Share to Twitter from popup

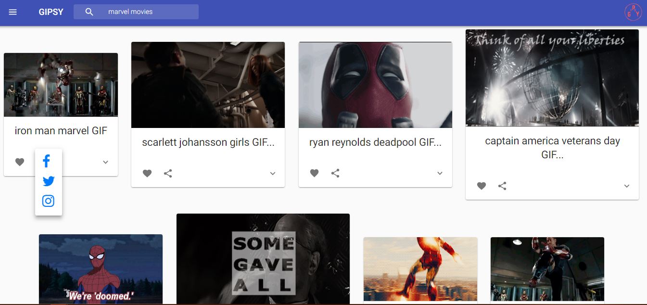tap(48, 181)
